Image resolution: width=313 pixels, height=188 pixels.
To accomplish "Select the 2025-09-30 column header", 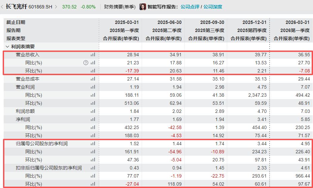I will point(212,22).
